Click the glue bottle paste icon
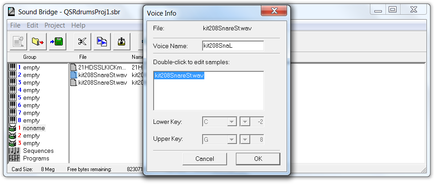This screenshot has width=438, height=184. pos(122,42)
